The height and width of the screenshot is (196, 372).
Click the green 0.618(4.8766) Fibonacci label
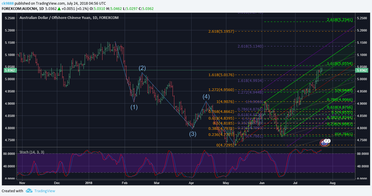[340, 108]
